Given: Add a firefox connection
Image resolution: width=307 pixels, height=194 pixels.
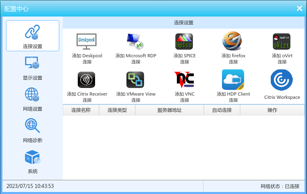Looking at the screenshot, I should pyautogui.click(x=233, y=48).
